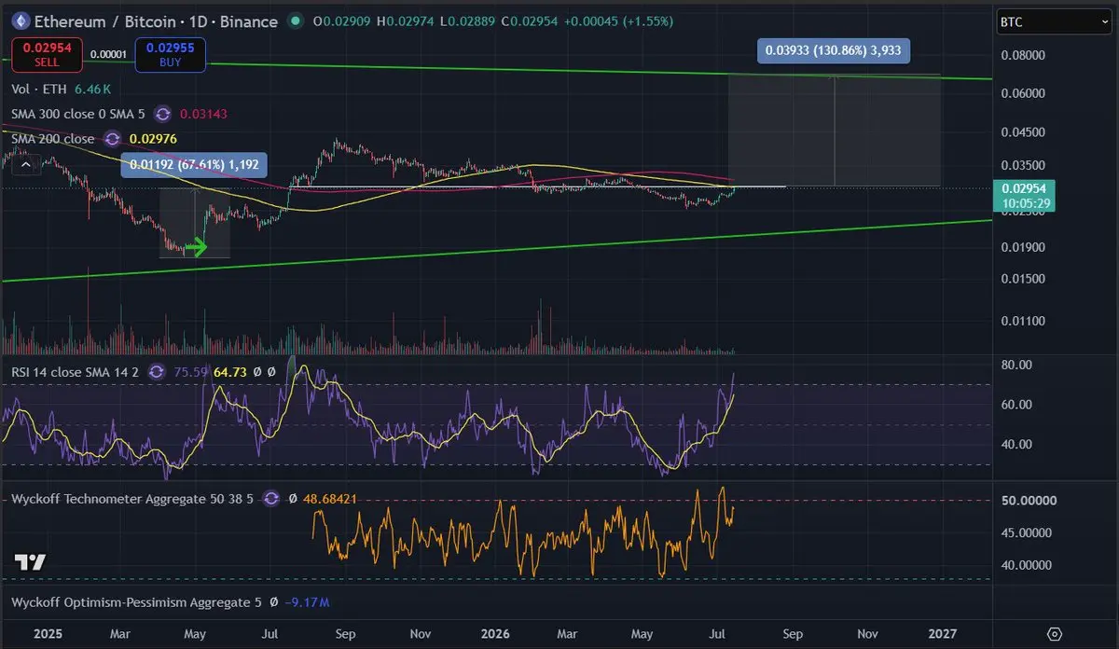Click the current price tag 0.02954
The width and height of the screenshot is (1119, 649).
click(x=1023, y=187)
